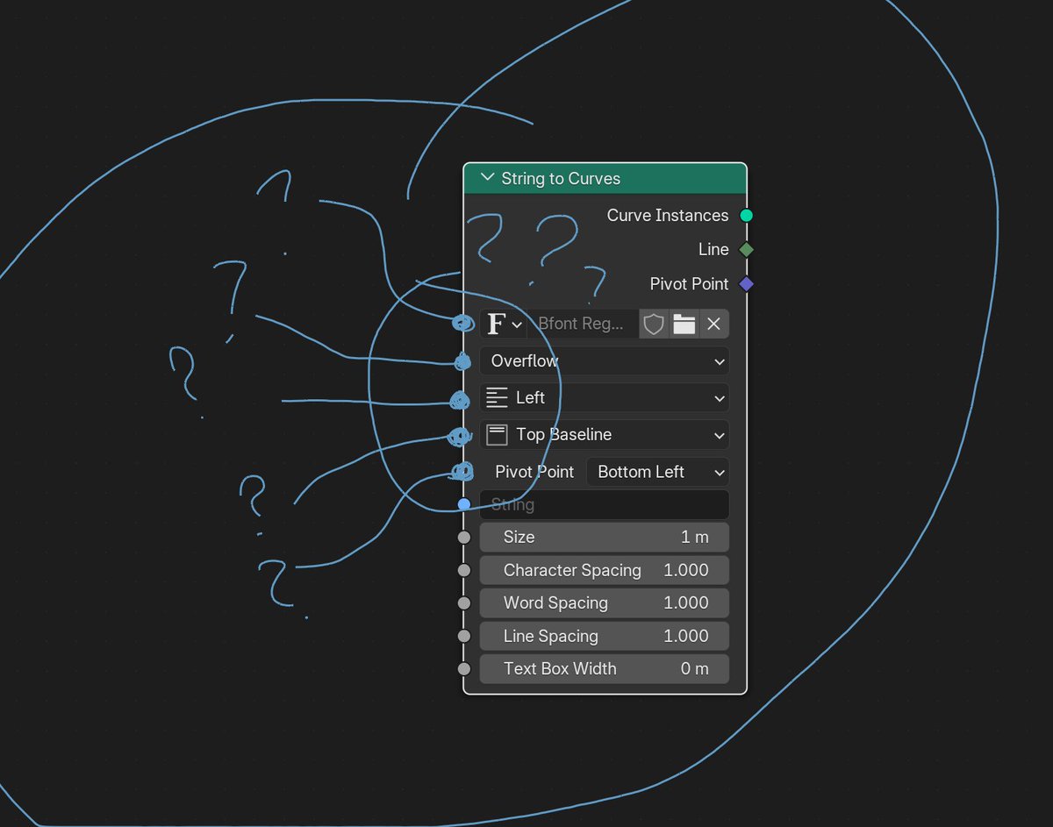This screenshot has height=827, width=1053.
Task: Click the String text input field
Action: (605, 504)
